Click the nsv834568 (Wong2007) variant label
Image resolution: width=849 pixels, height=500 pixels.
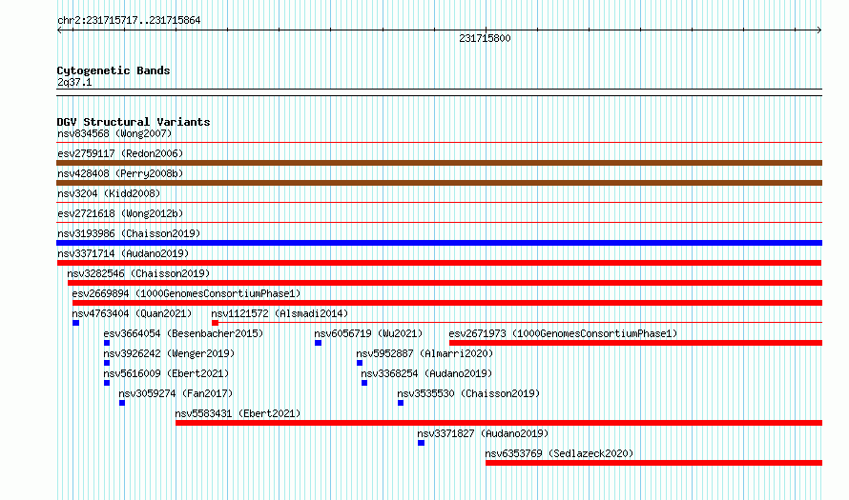point(114,133)
